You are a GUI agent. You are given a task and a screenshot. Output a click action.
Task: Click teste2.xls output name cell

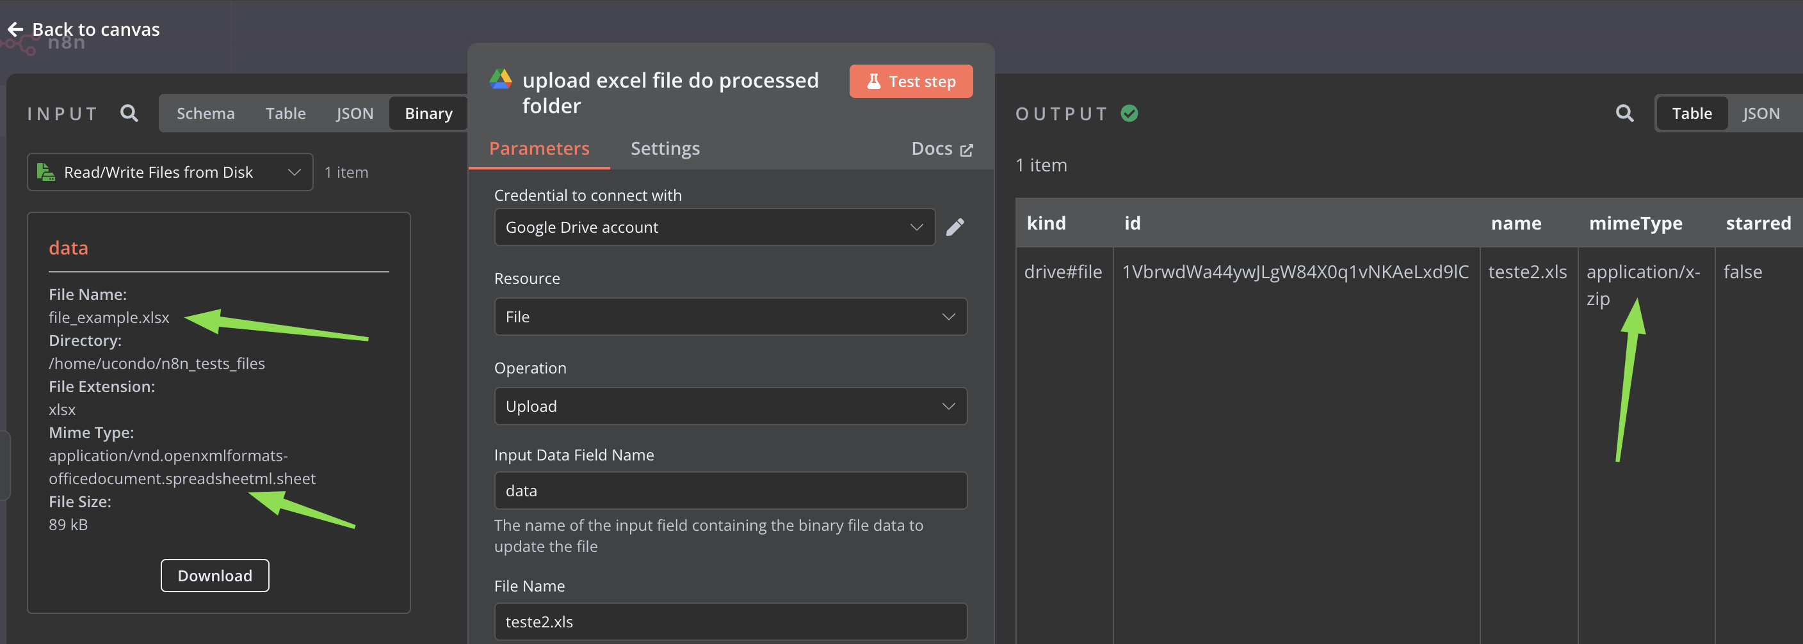(x=1527, y=272)
